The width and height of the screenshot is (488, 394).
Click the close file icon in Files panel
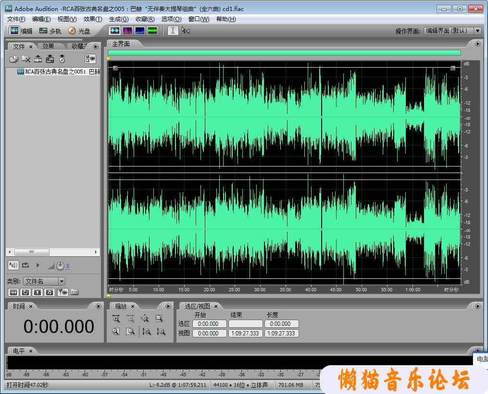coord(26,59)
